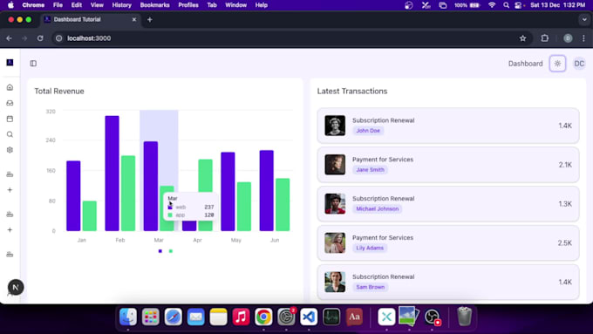Open the View menu

[97, 5]
